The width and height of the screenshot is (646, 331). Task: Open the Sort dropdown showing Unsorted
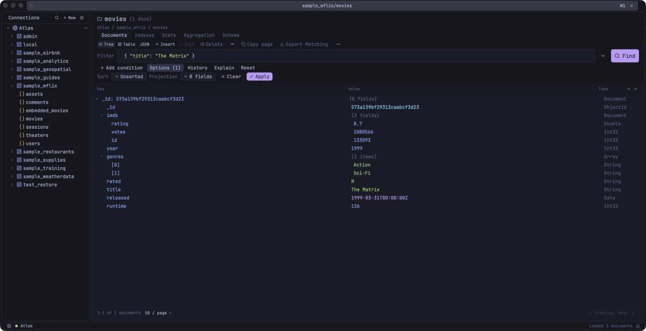(x=129, y=77)
